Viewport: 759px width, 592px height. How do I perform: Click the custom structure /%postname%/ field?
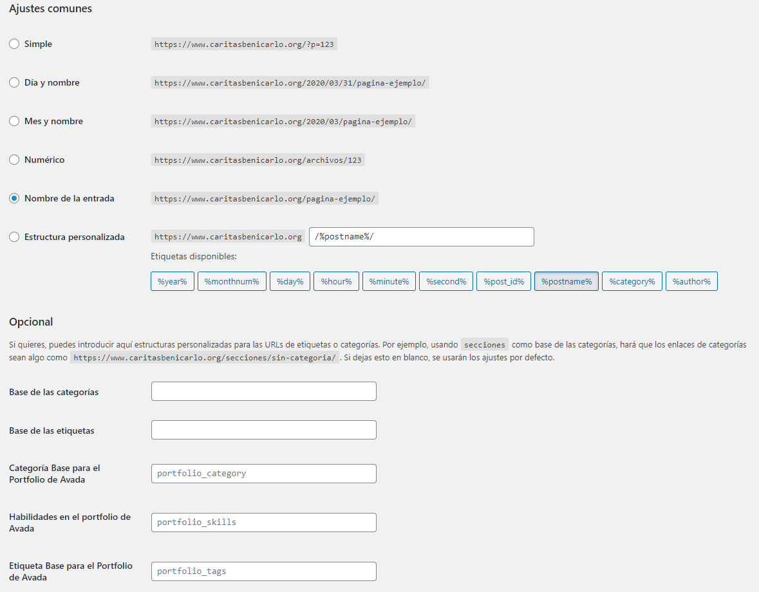coord(421,237)
